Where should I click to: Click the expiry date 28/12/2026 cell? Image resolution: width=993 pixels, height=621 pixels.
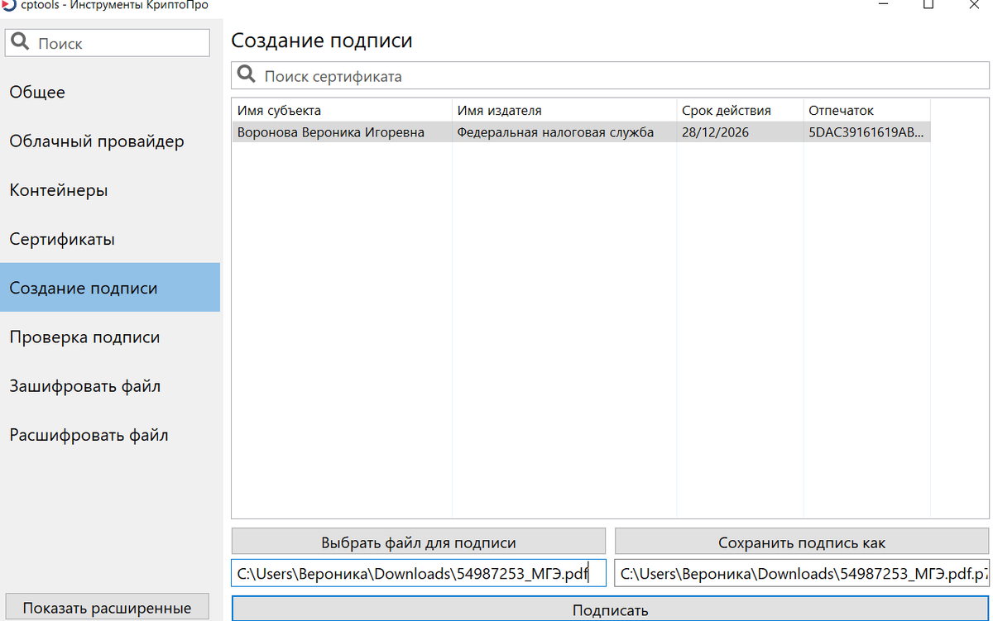point(740,131)
